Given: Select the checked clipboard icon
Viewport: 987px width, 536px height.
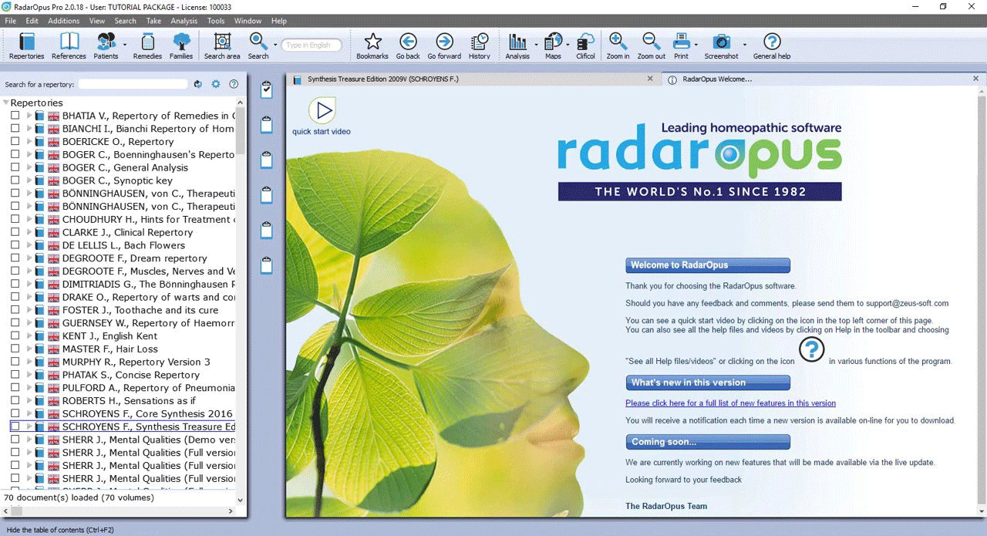Looking at the screenshot, I should (267, 89).
